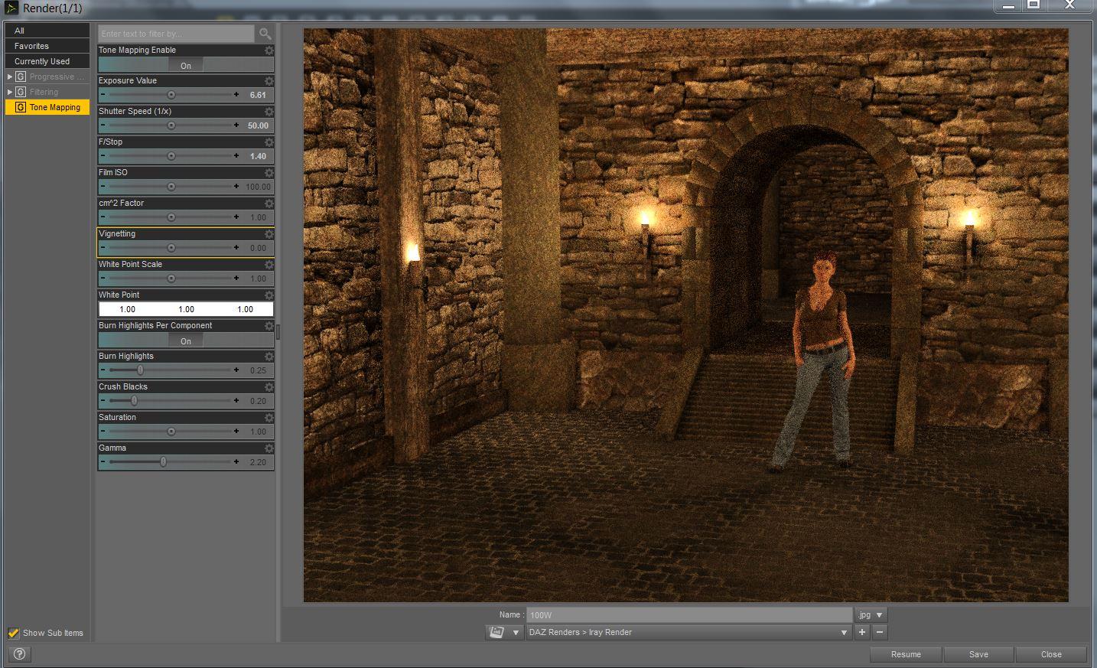Click the Save button
The width and height of the screenshot is (1097, 668).
point(978,654)
